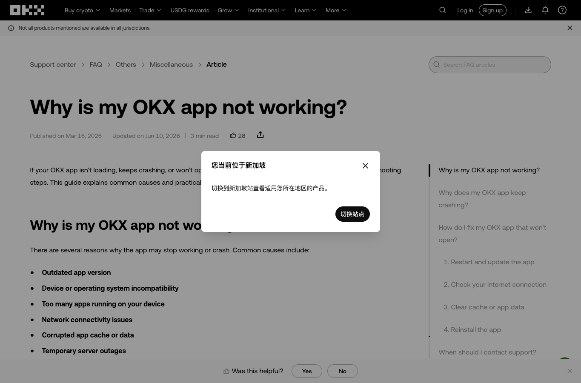Go to Others breadcrumb
Viewport: 581px width, 383px height.
(126, 65)
